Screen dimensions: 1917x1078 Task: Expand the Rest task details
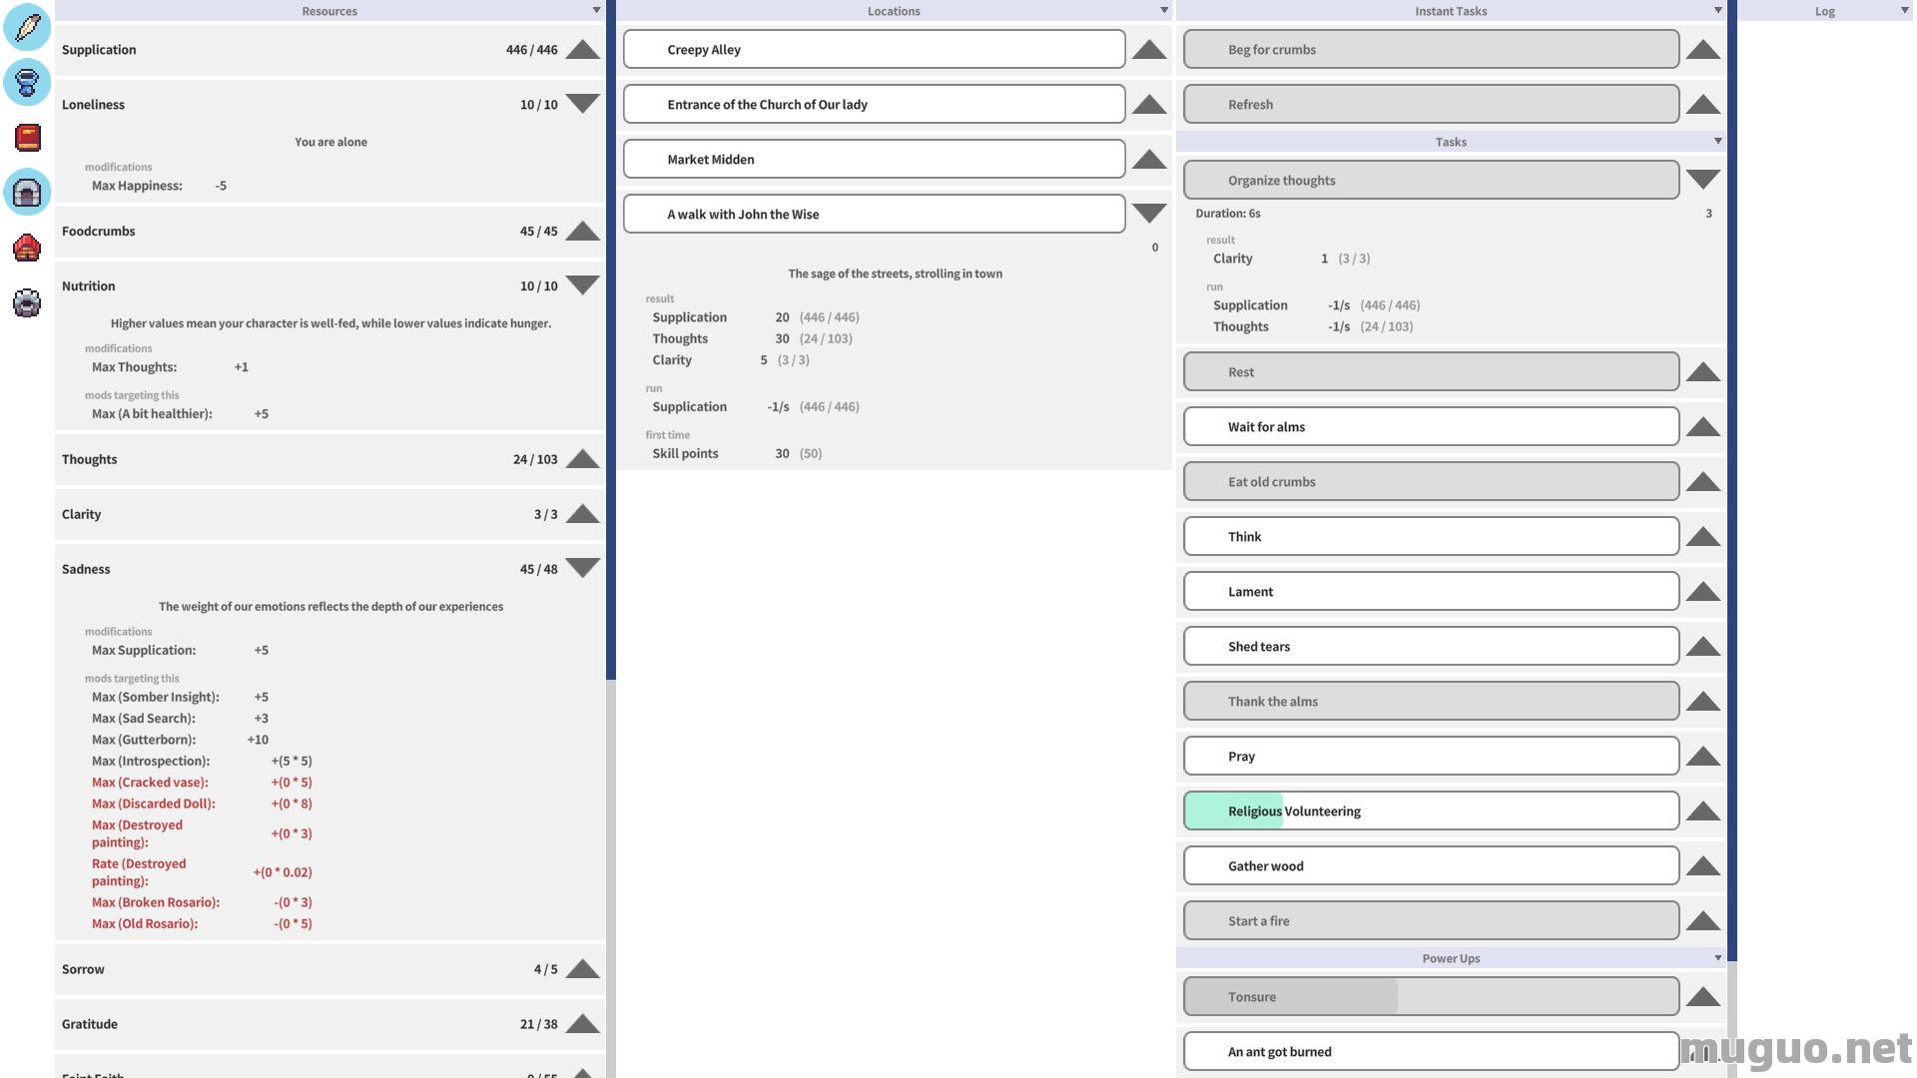tap(1703, 372)
